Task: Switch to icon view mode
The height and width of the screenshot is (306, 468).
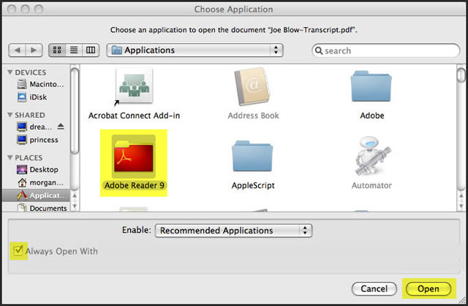Action: pos(57,50)
